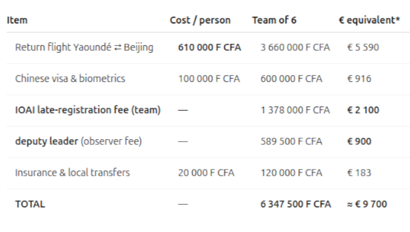Select the Cost / person column header
The width and height of the screenshot is (410, 232).
200,20
